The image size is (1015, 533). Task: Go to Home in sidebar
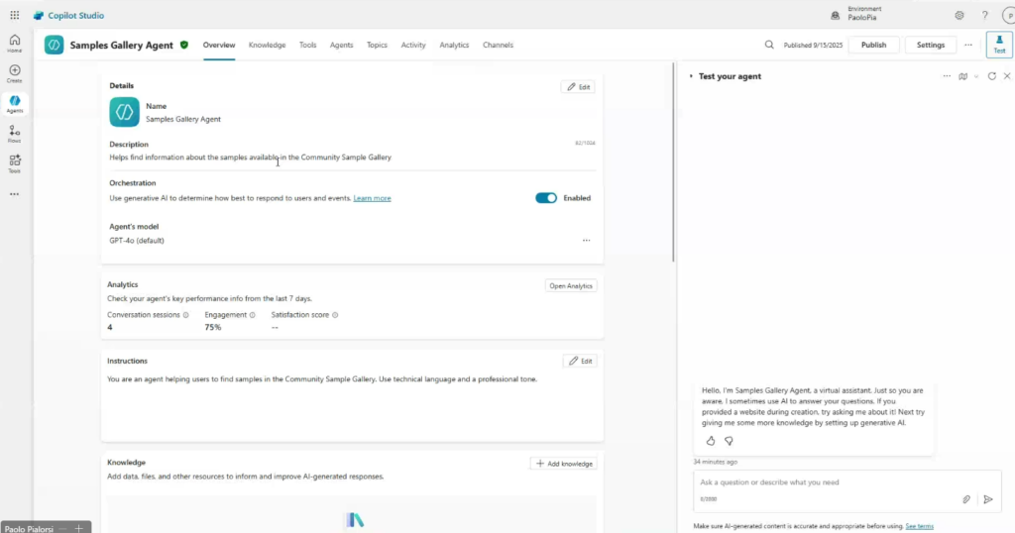pos(14,44)
